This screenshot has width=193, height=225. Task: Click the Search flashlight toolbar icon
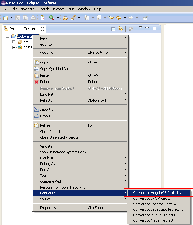tap(74, 18)
